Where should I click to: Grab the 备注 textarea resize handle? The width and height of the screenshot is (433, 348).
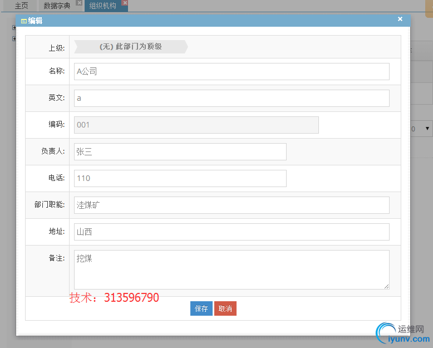tap(386, 286)
